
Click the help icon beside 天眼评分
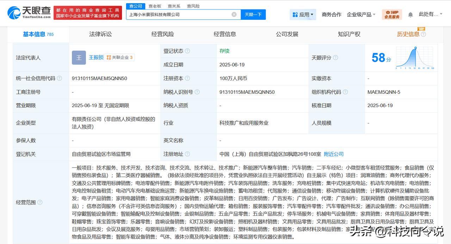click(x=335, y=58)
